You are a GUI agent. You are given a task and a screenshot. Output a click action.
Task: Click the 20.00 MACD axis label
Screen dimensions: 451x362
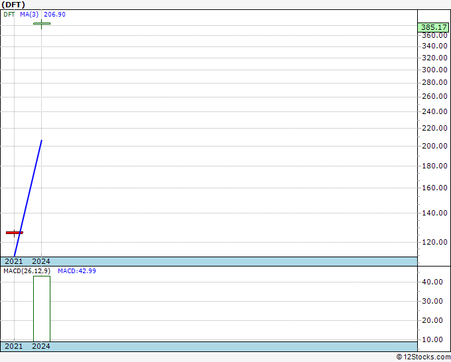[x=432, y=320]
